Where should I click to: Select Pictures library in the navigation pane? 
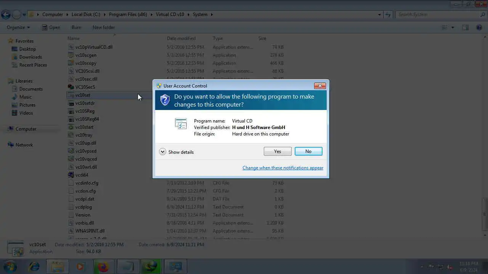[27, 105]
